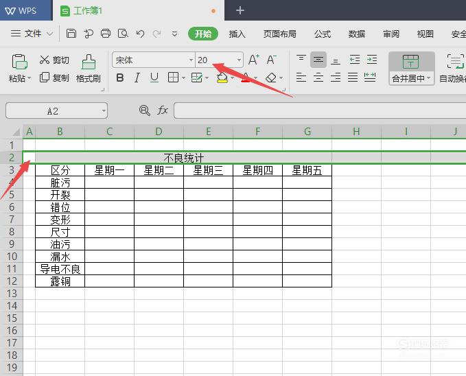Click the Print icon
This screenshot has width=466, height=376.
pyautogui.click(x=105, y=34)
